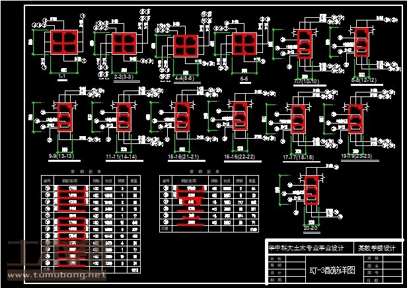Select the 8-8(12-12) section label
Screen dimensions: 407x288
[x=363, y=80]
